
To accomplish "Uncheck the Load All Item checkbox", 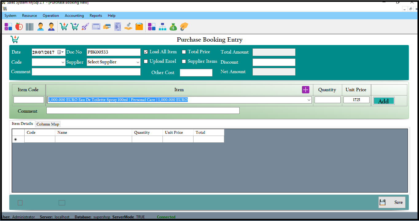I will [146, 52].
